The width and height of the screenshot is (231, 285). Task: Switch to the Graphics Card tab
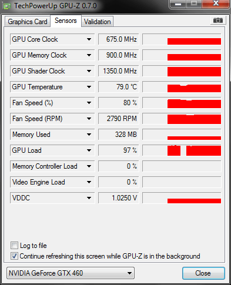pos(28,22)
